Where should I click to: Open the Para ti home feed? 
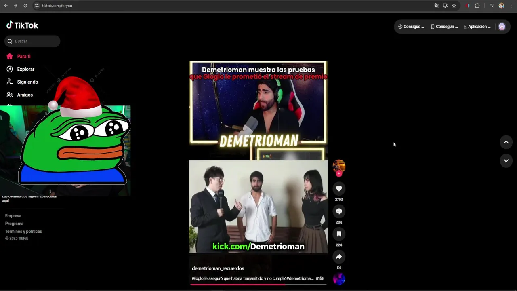tap(19, 57)
